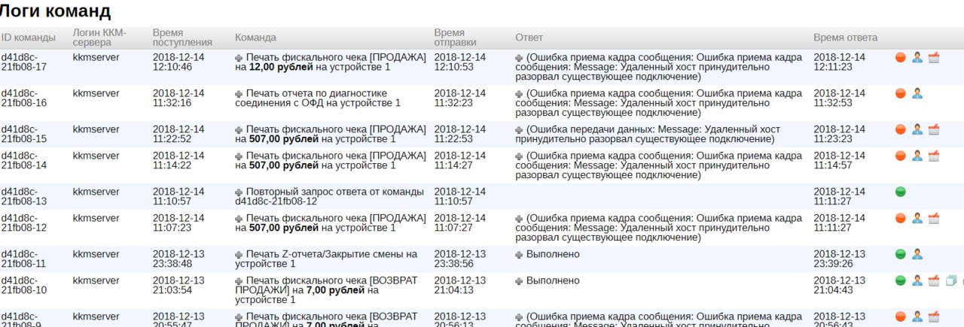Click the cash register icon in row 21fb08-14
The height and width of the screenshot is (327, 964).
934,156
